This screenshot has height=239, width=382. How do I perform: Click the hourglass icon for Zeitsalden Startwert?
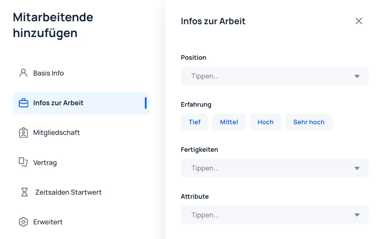[x=24, y=192]
